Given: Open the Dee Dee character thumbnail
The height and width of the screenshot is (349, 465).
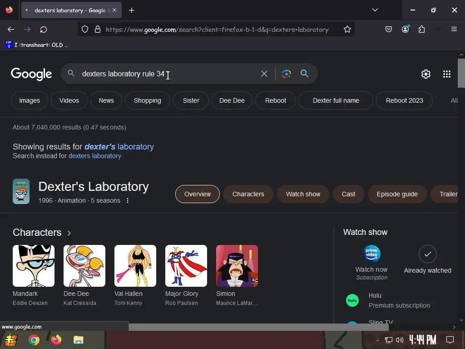Looking at the screenshot, I should click(84, 265).
